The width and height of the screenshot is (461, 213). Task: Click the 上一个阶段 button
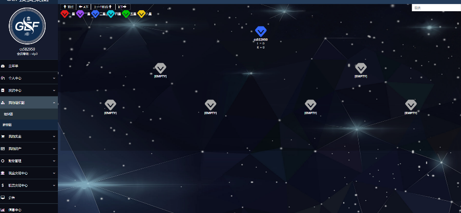click(103, 7)
